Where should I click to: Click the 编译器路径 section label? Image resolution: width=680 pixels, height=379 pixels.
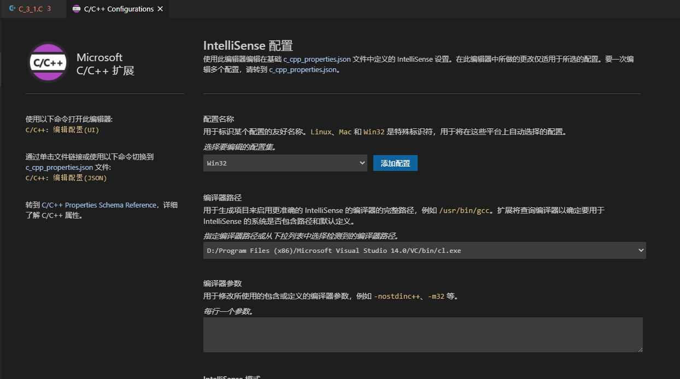point(222,198)
